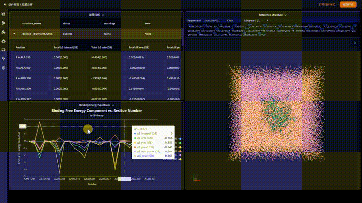Open the fourth left sidebar triangle icon
The width and height of the screenshot is (362, 203).
click(3, 41)
